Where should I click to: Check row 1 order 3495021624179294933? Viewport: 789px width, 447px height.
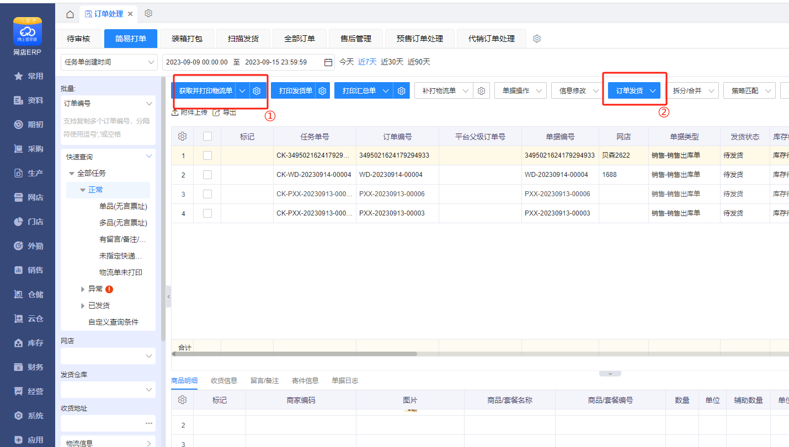[x=207, y=155]
